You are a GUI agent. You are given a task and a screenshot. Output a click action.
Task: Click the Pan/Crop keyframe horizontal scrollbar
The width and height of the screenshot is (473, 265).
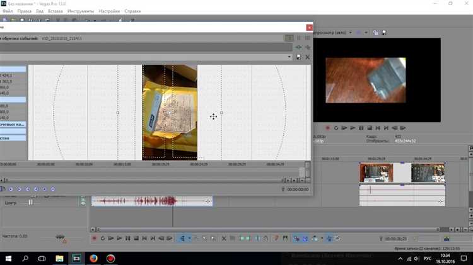pos(144,181)
